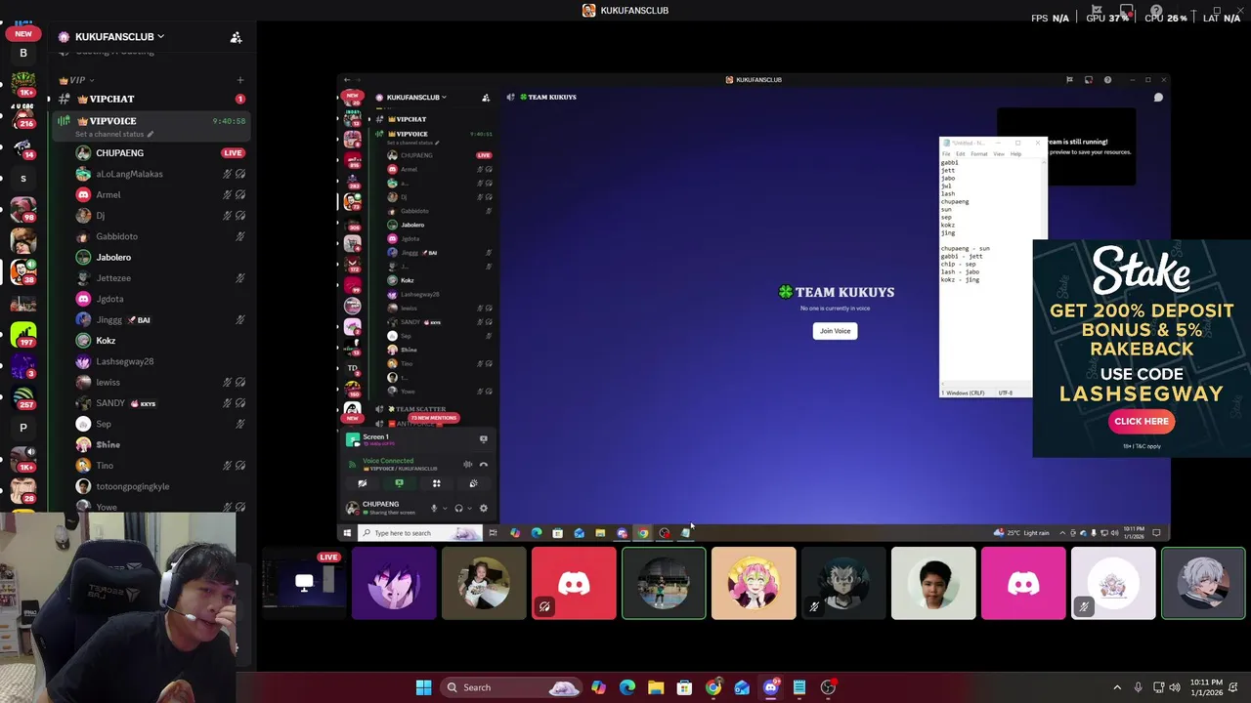Click the help icon in shared Discord title bar
The image size is (1251, 703).
click(1107, 80)
